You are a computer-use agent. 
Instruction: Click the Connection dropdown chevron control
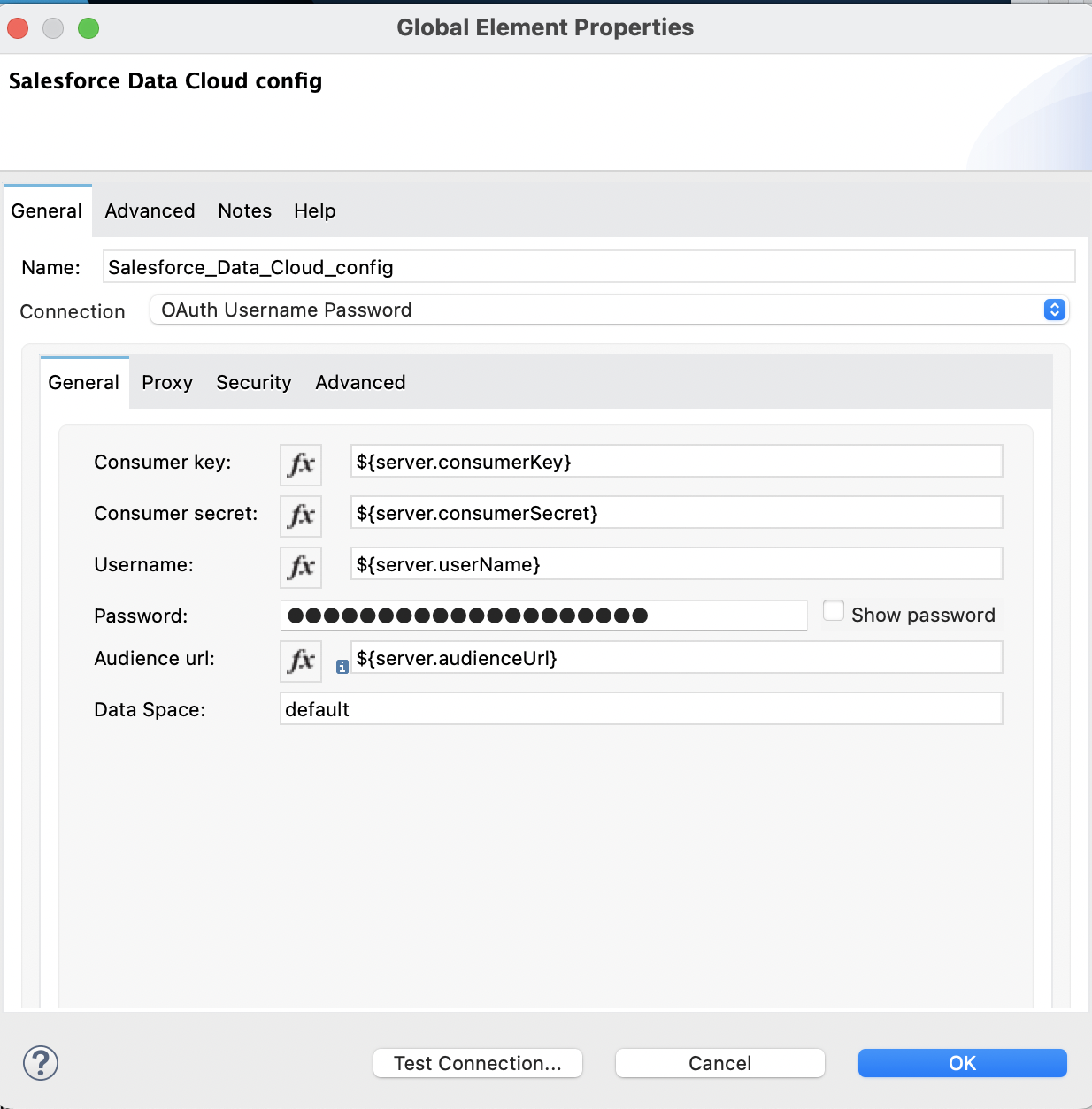tap(1052, 310)
